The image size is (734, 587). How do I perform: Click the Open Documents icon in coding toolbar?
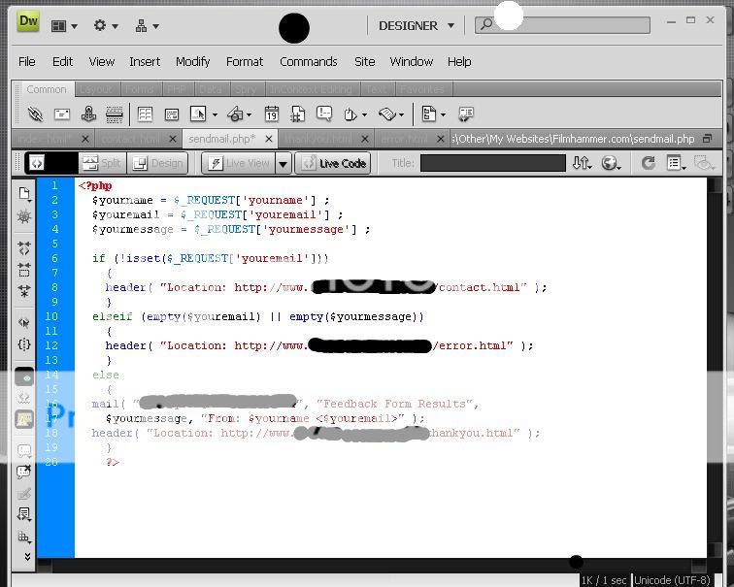tap(24, 194)
